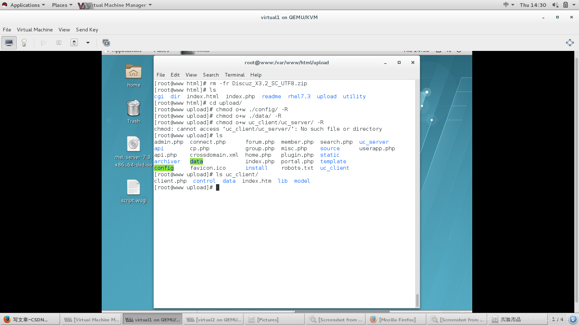This screenshot has height=325, width=579.
Task: Click highlighted 'config' directory in terminal
Action: 164,168
